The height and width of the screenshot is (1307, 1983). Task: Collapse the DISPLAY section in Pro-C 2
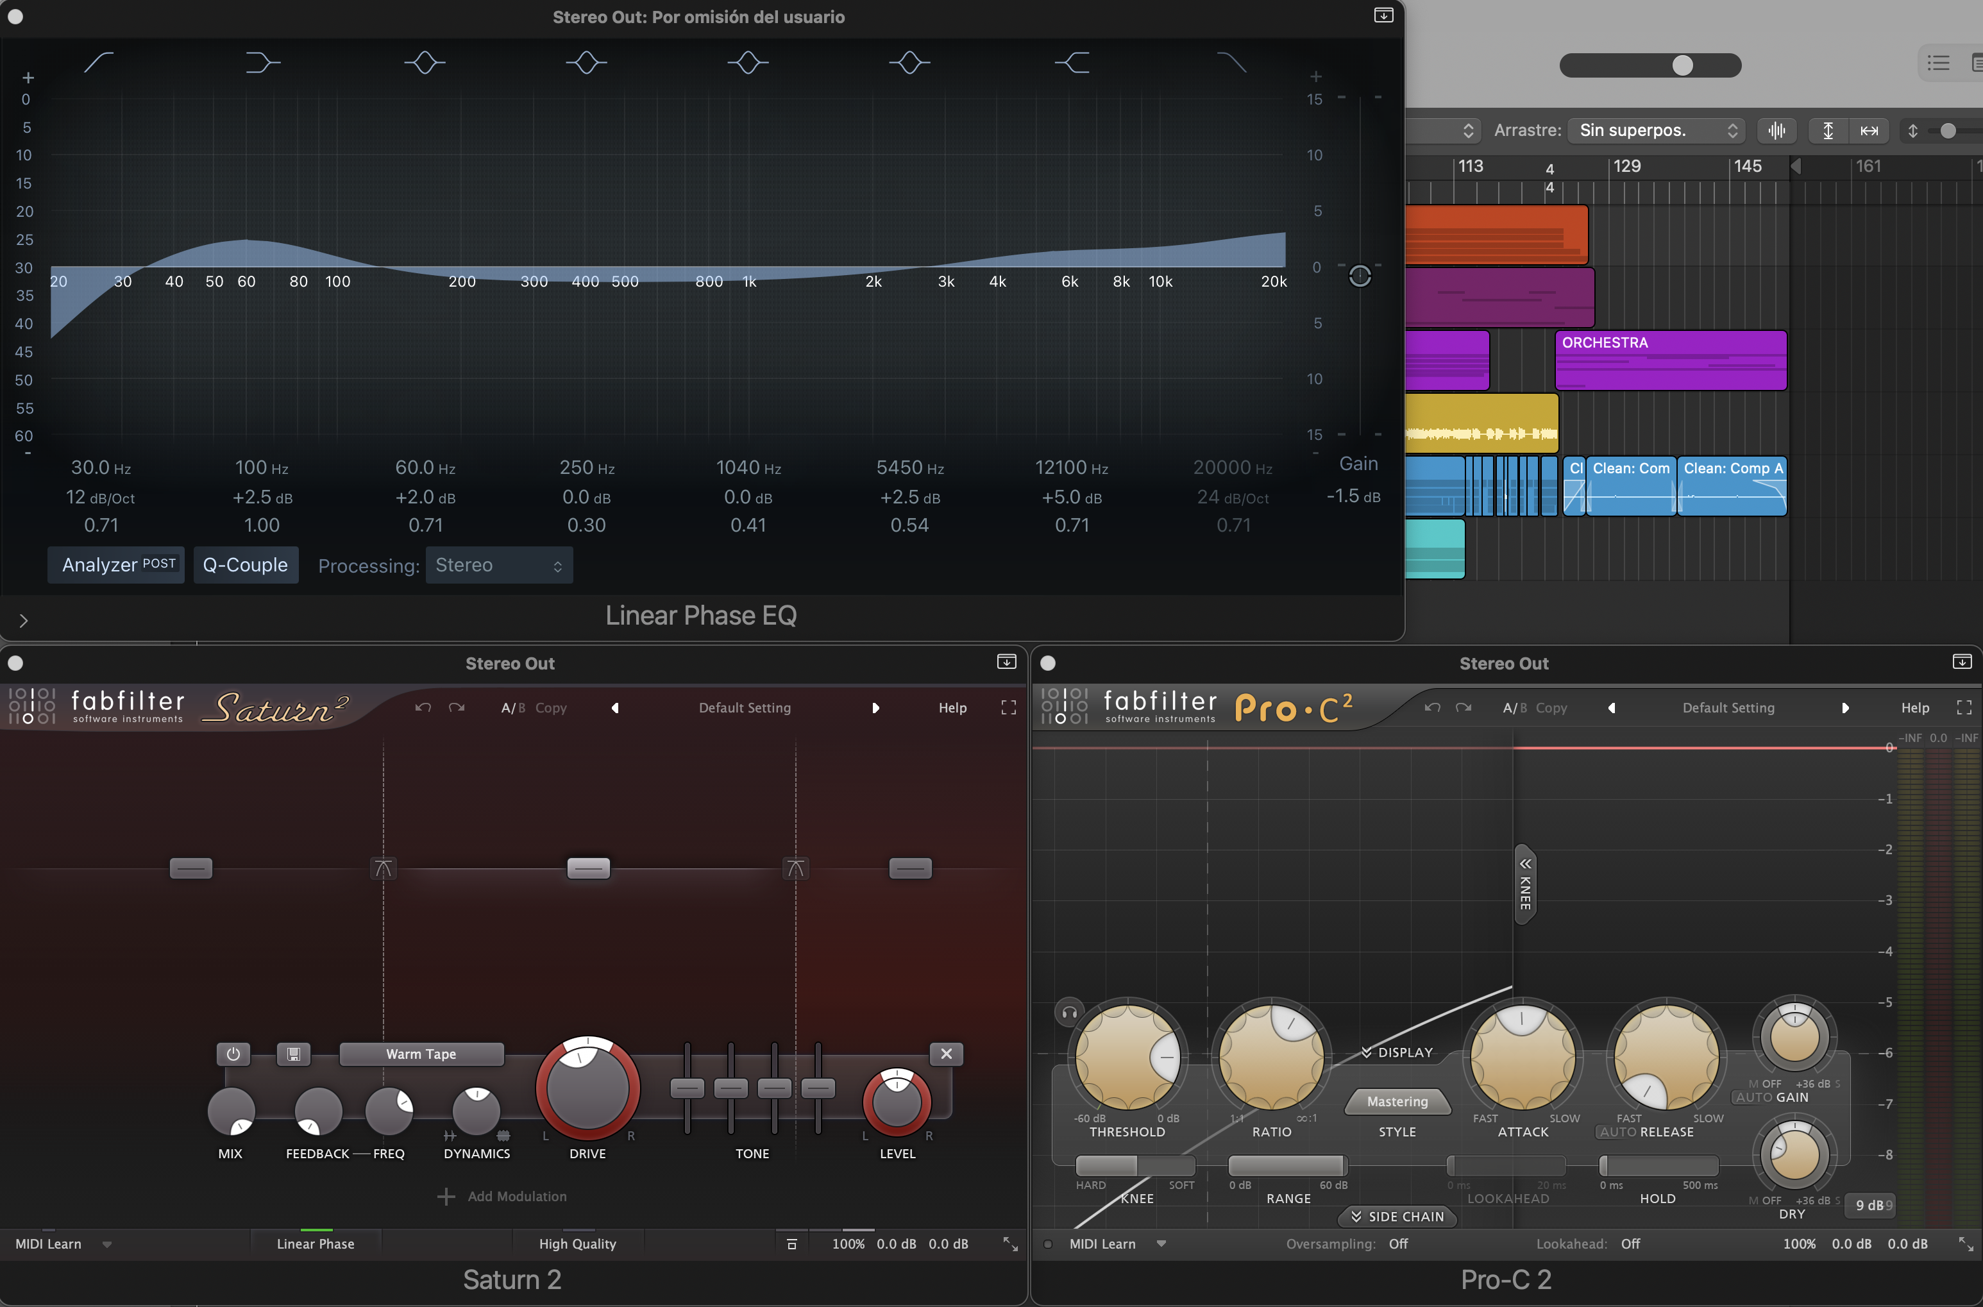point(1397,1053)
